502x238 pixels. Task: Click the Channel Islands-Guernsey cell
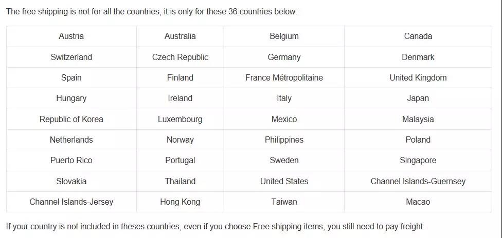click(418, 181)
